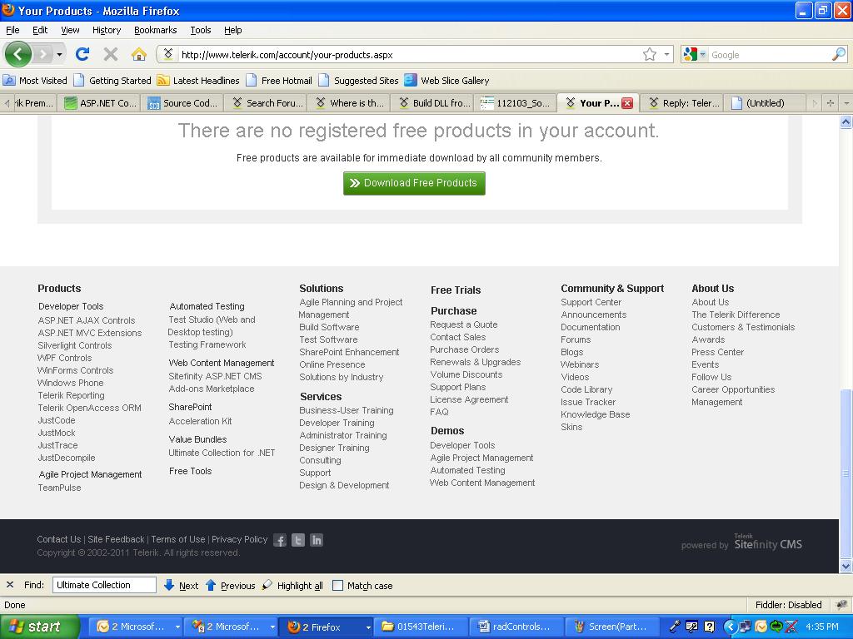
Task: Open Support Center link
Action: point(591,302)
